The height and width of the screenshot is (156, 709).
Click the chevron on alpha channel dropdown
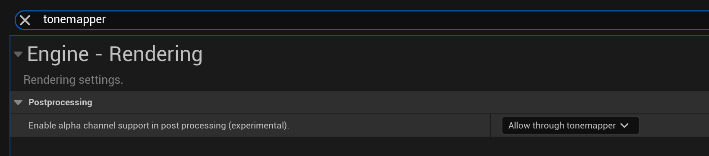pyautogui.click(x=624, y=125)
